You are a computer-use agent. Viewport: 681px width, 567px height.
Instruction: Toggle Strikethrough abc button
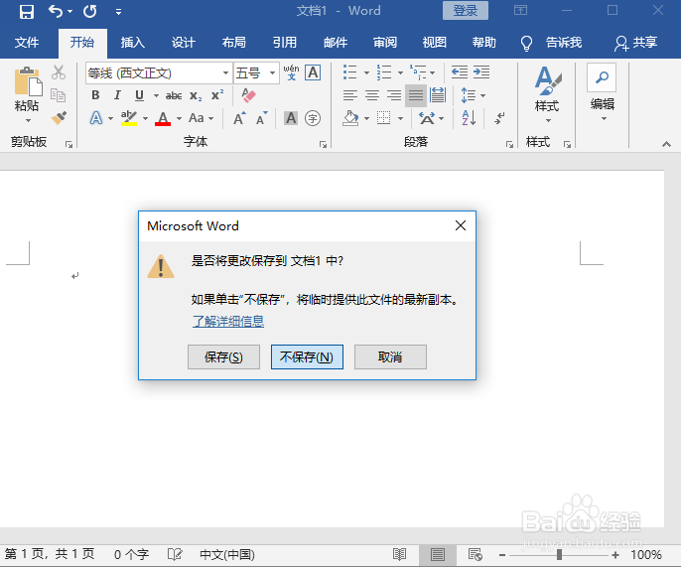pos(174,95)
